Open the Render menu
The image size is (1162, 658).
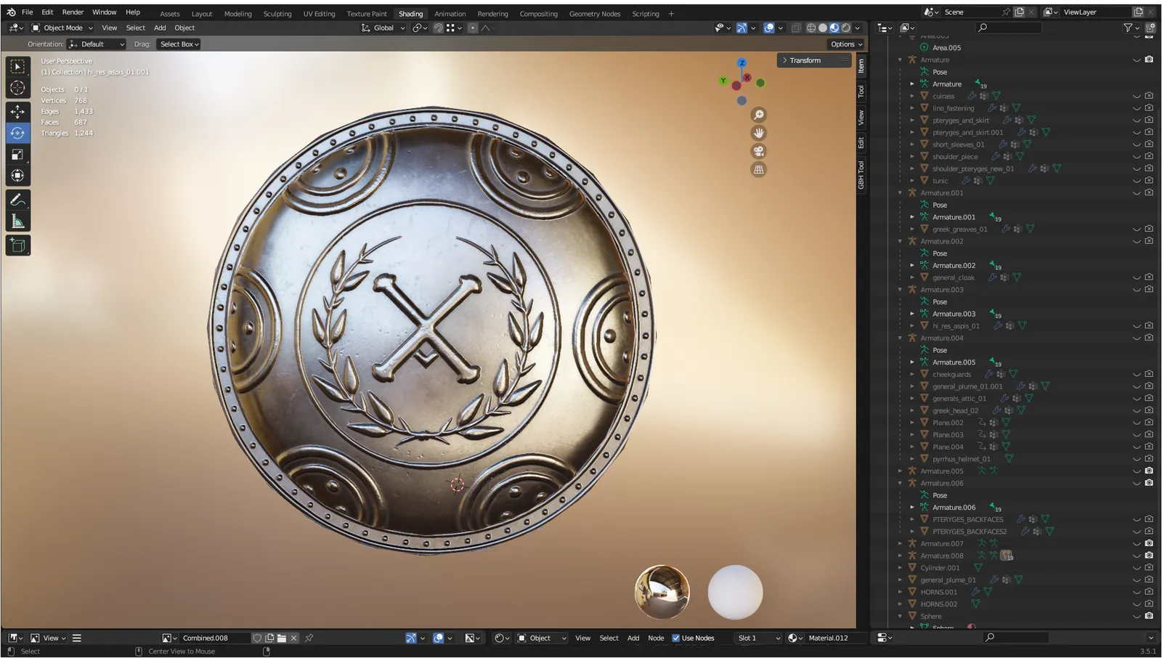(73, 12)
